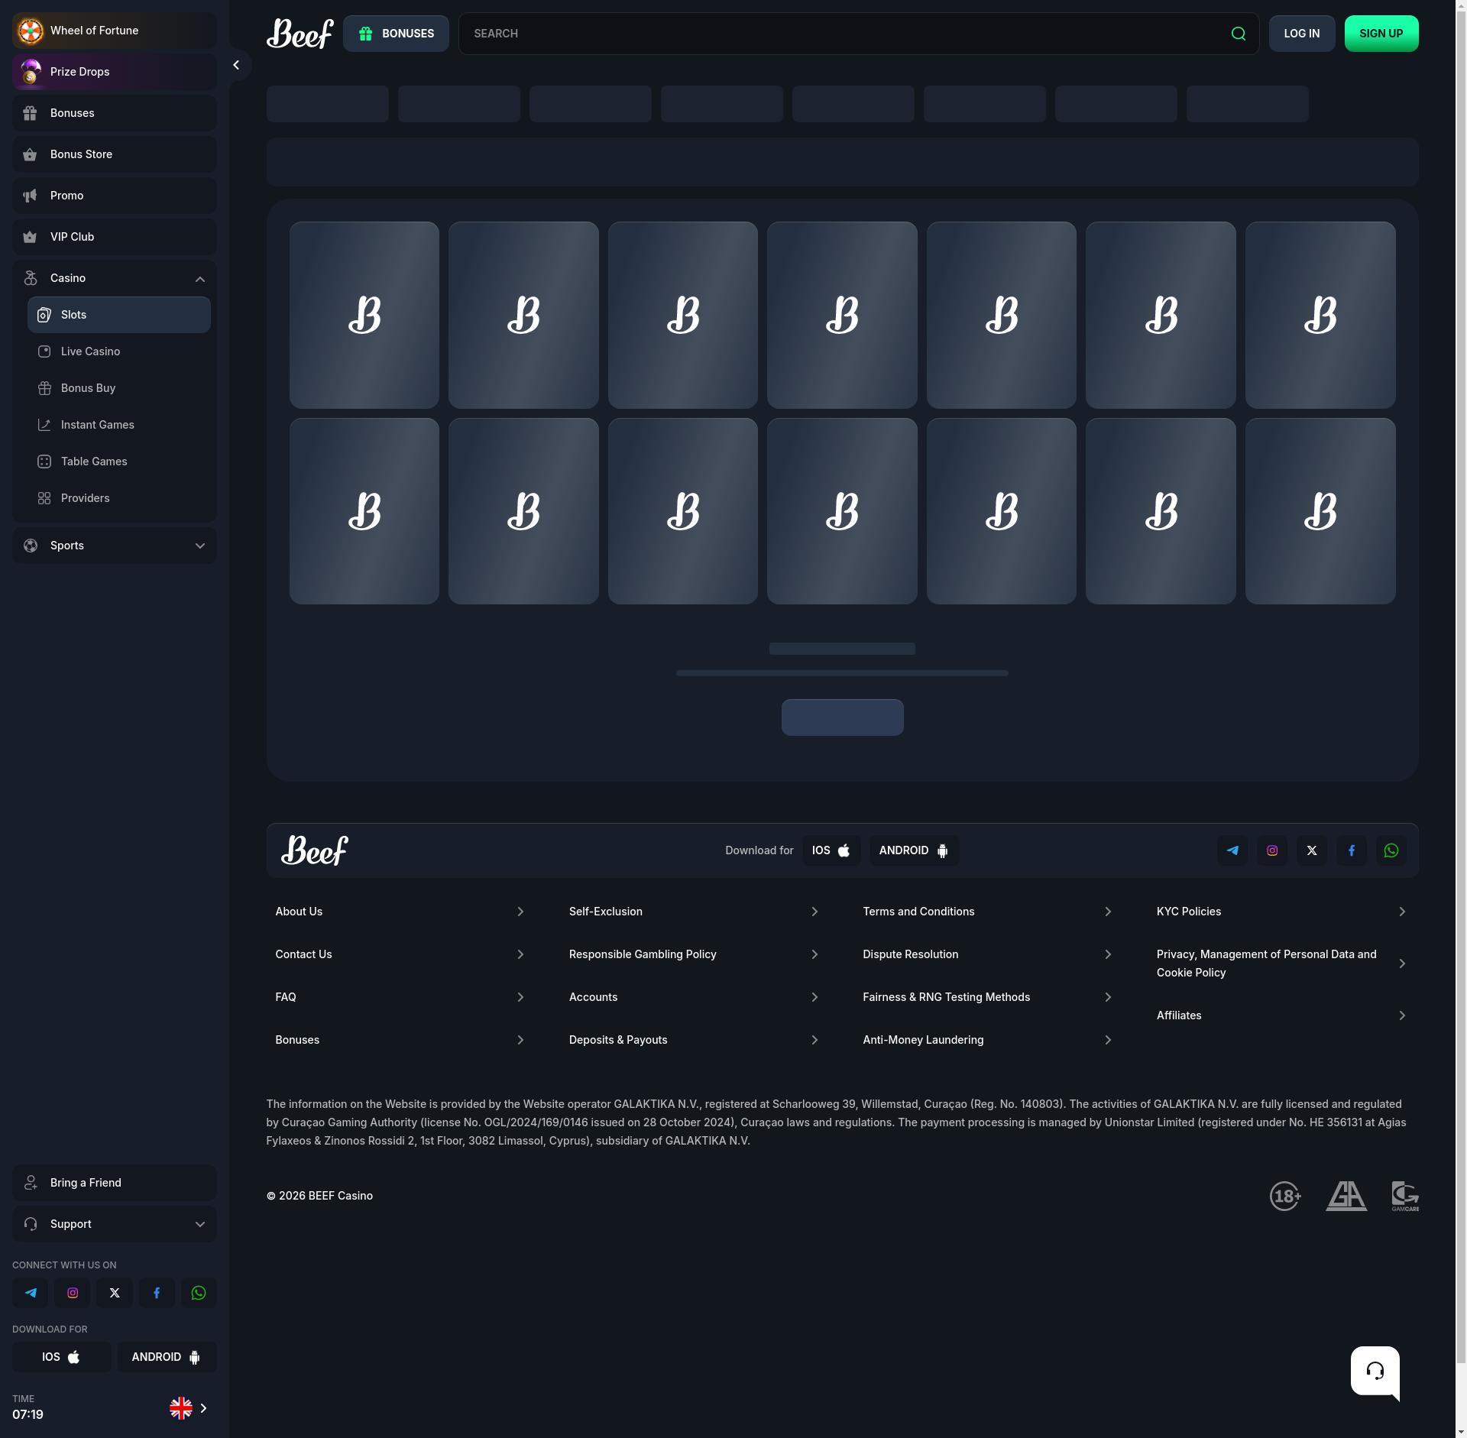Open Bonus Buy category
Viewport: 1467px width, 1438px height.
88,388
